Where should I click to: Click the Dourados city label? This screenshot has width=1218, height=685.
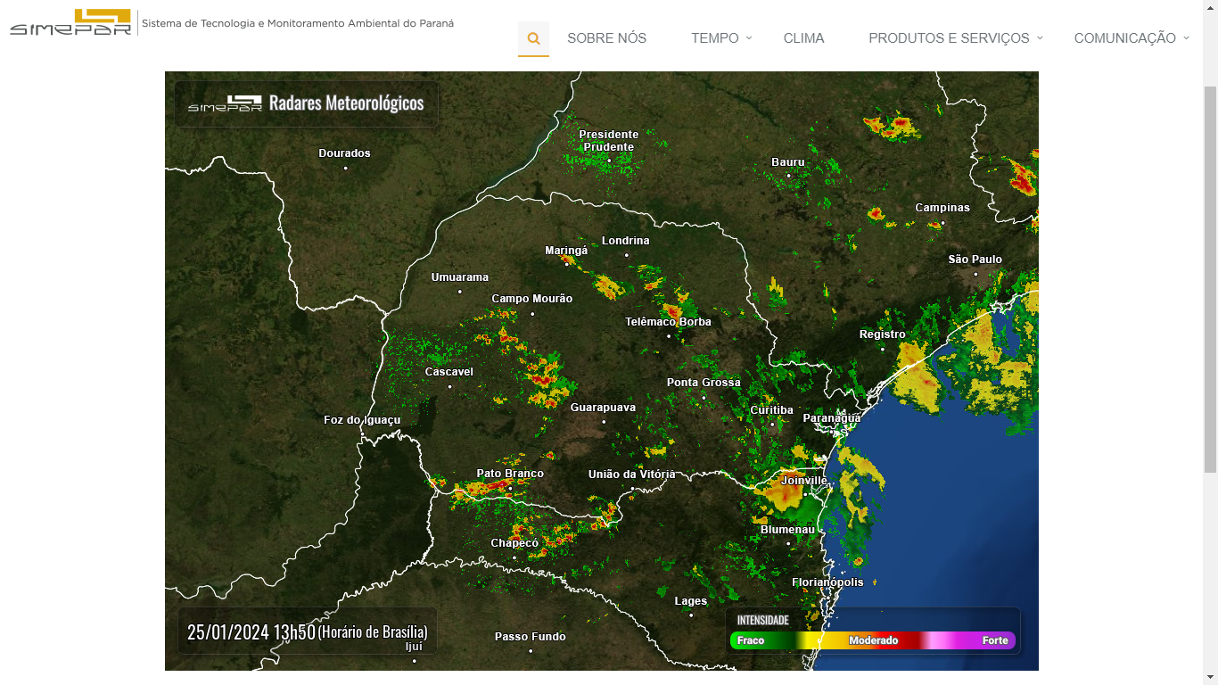[x=344, y=153]
